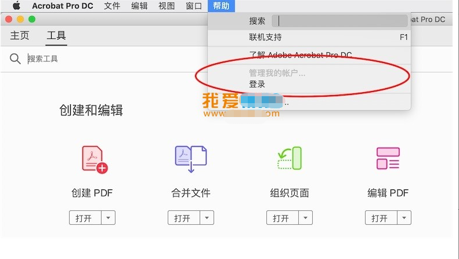Choose 了解 Adobe Acrobat Pro DC entry

(x=309, y=55)
